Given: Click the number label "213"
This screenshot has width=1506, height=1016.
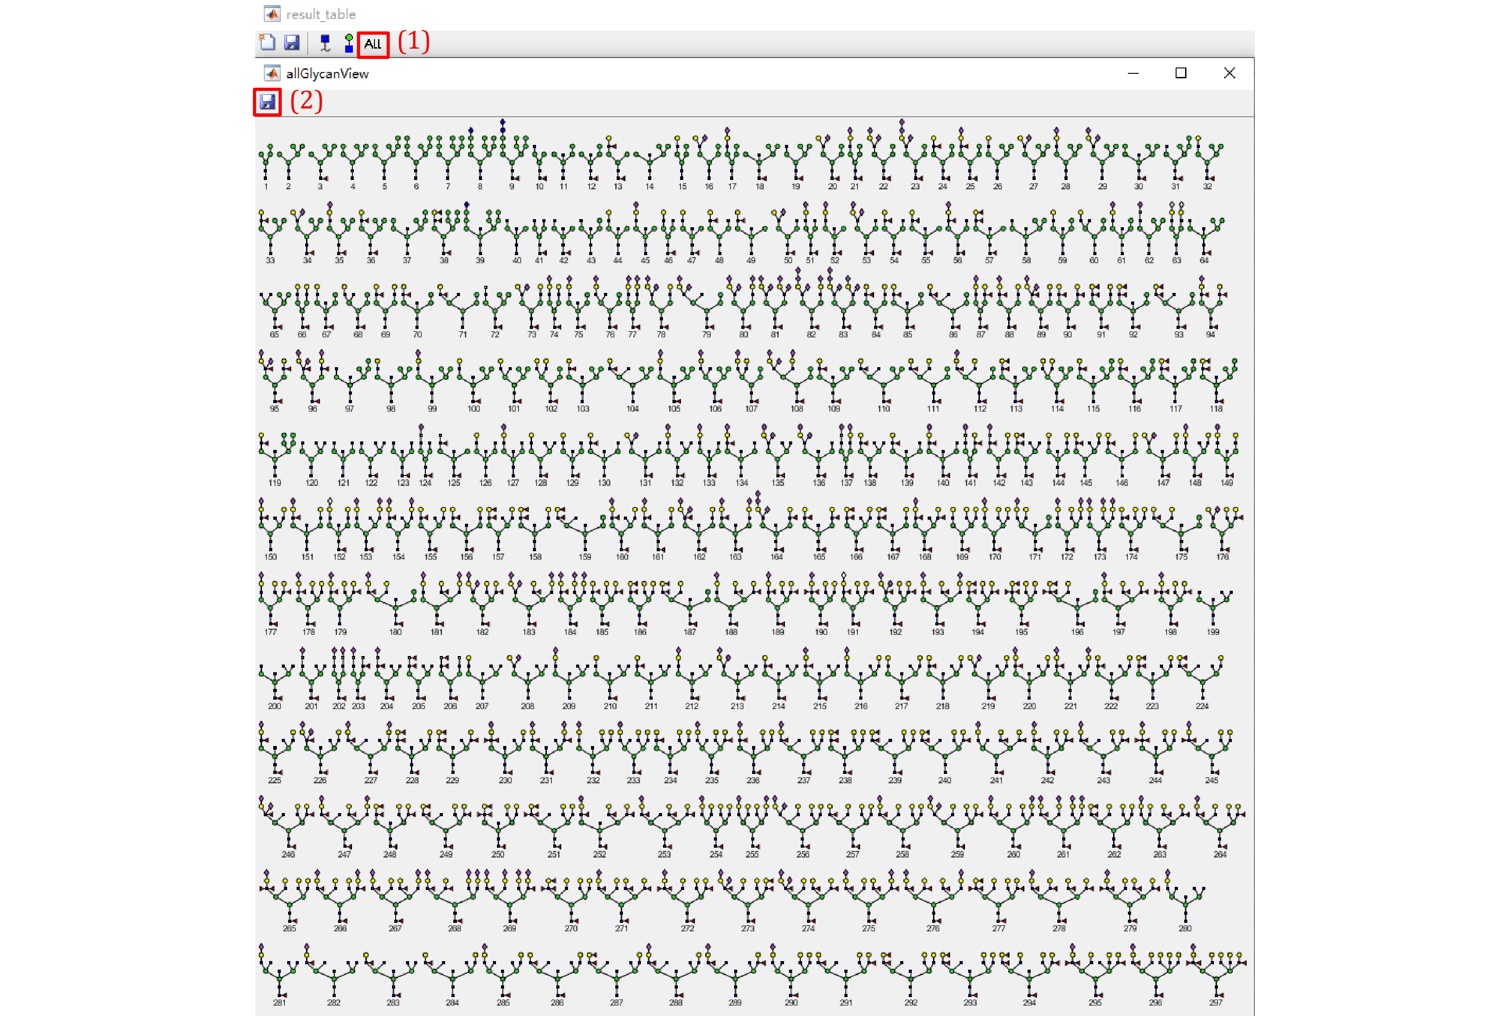Looking at the screenshot, I should coord(737,706).
